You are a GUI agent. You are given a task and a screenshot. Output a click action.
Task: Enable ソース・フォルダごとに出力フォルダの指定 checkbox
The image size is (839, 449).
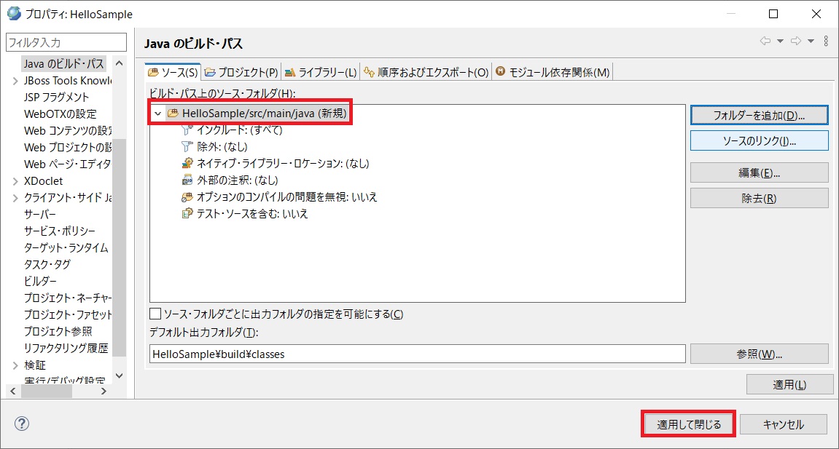pyautogui.click(x=155, y=314)
